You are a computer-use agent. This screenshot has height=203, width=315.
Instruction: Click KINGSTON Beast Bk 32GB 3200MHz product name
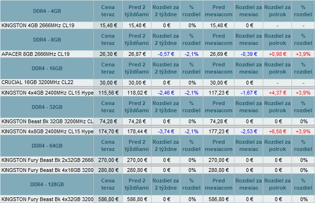point(47,121)
